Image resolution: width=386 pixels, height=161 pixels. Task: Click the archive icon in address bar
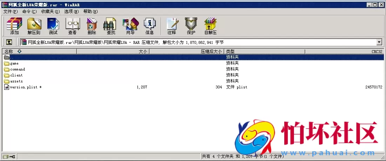24,42
